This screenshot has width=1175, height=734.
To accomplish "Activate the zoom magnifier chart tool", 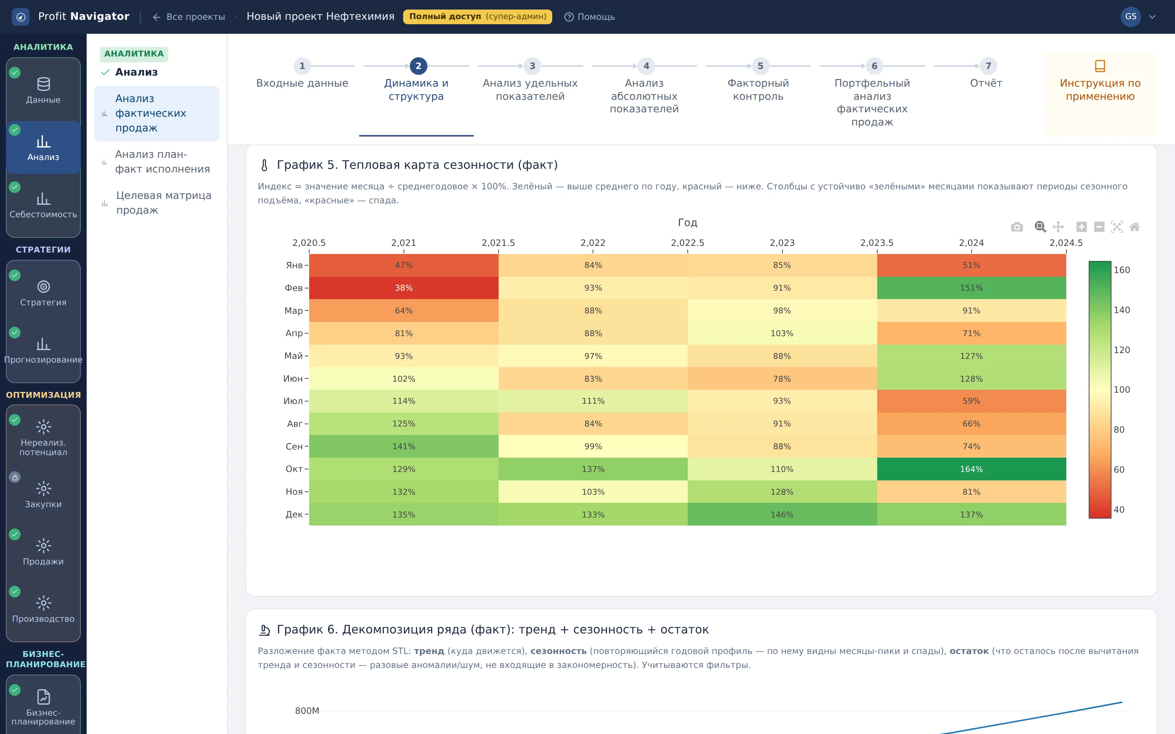I will (1040, 227).
